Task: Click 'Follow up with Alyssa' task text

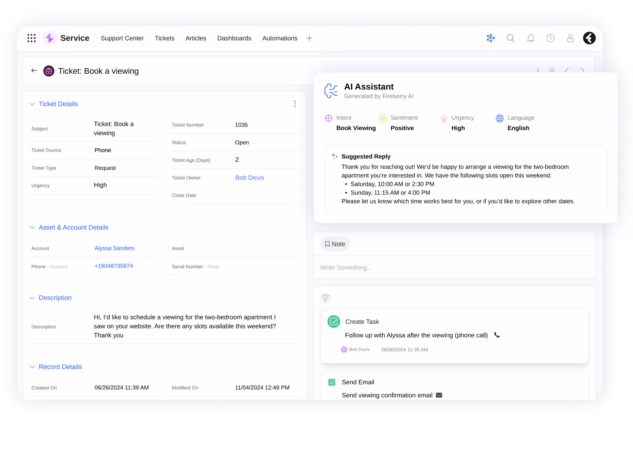Action: [416, 335]
